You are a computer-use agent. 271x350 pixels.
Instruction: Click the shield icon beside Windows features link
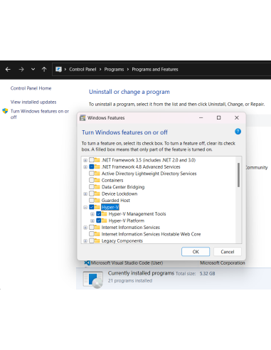(5, 111)
